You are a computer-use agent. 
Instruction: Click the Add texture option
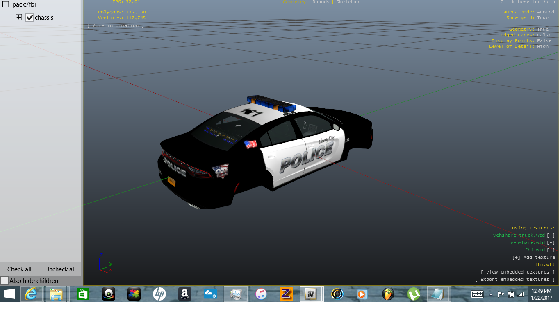coord(533,258)
